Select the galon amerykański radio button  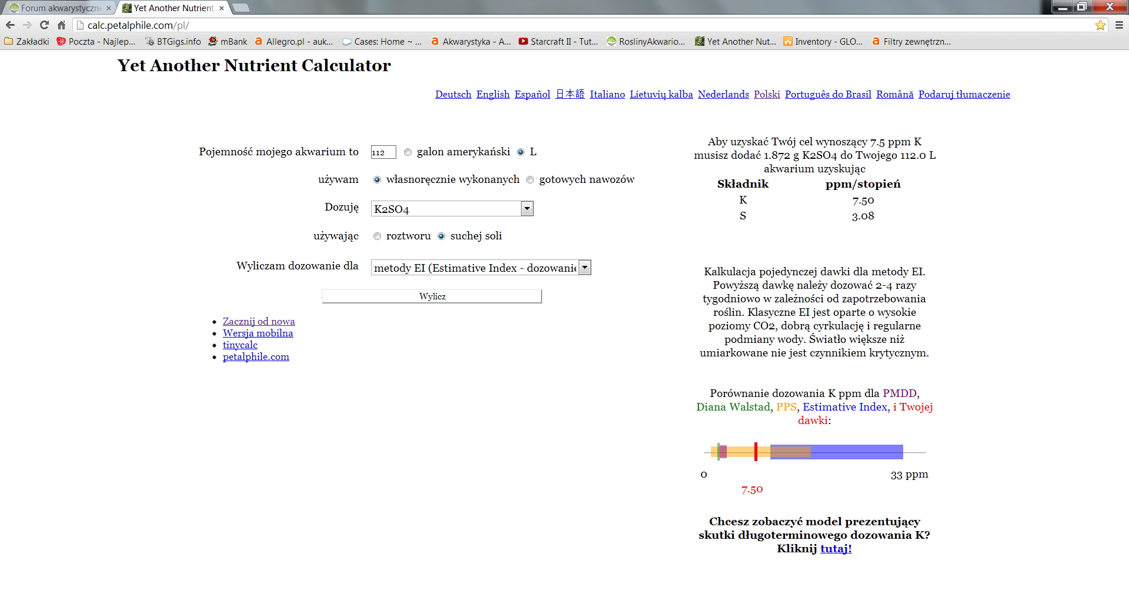(407, 152)
